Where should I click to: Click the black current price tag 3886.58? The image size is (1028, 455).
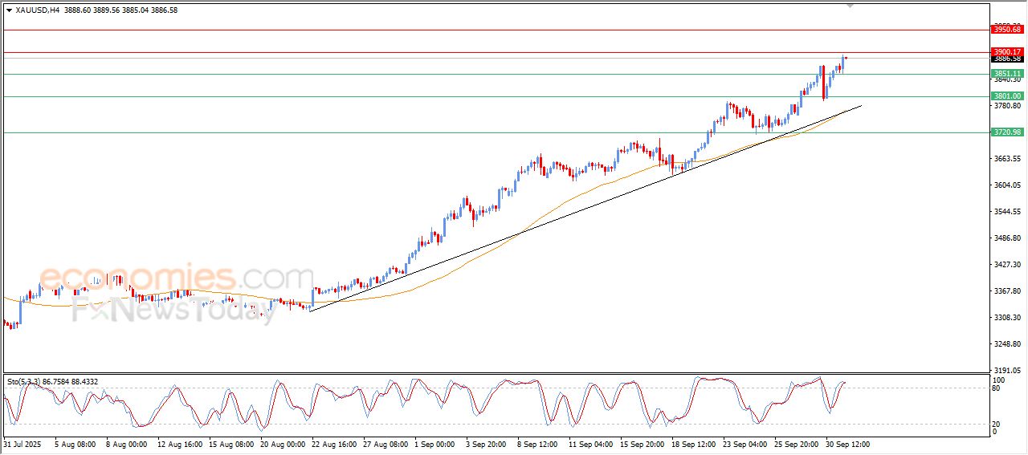pyautogui.click(x=1007, y=59)
